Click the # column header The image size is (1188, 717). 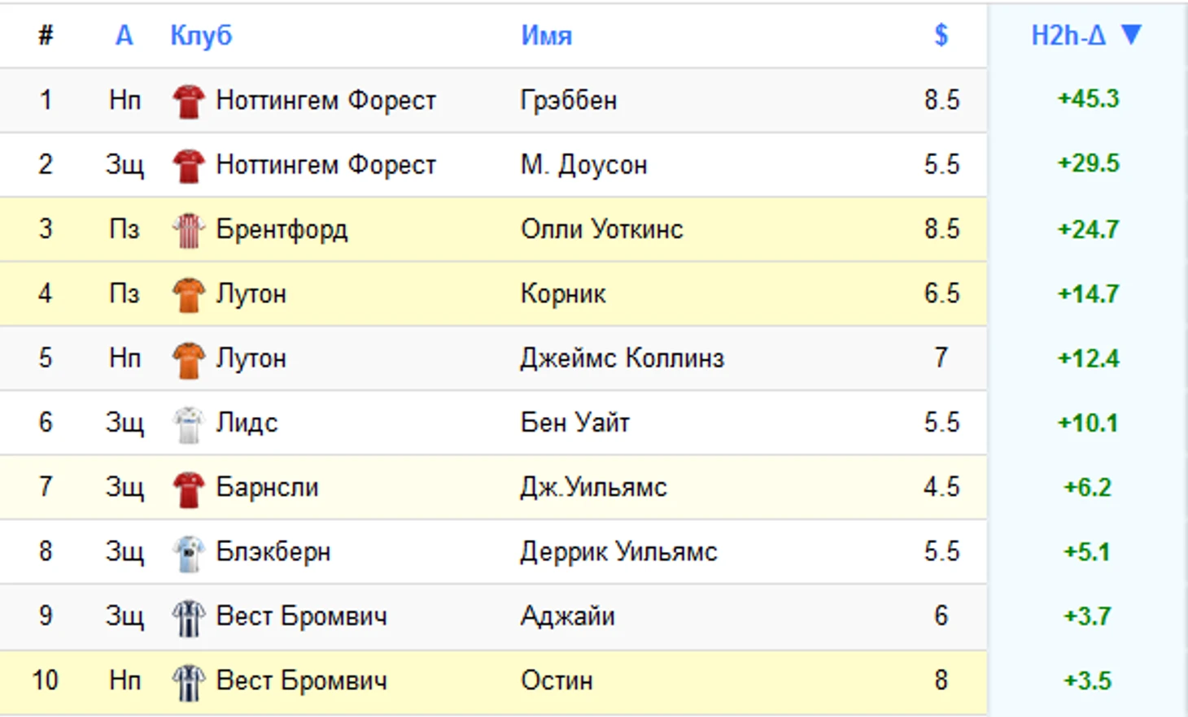coord(46,35)
